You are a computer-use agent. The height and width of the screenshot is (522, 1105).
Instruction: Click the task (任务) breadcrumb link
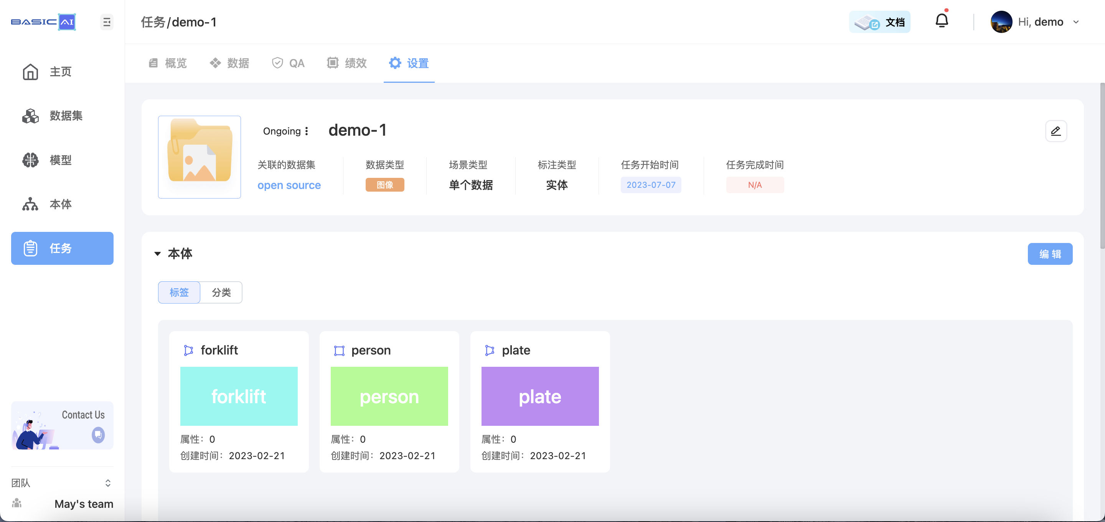point(153,22)
